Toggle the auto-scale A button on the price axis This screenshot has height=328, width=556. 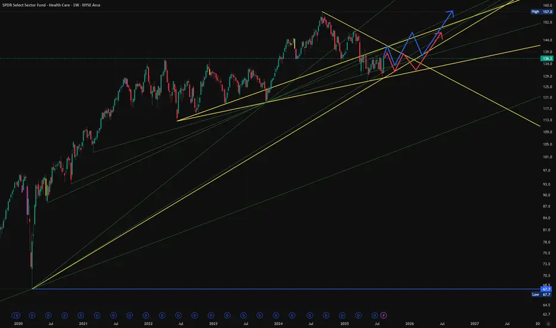(x=548, y=324)
